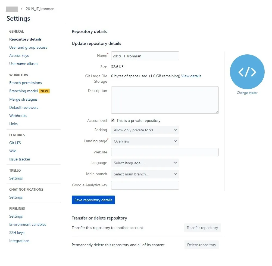
Task: Choose a main branch from dropdown
Action: coord(145,174)
